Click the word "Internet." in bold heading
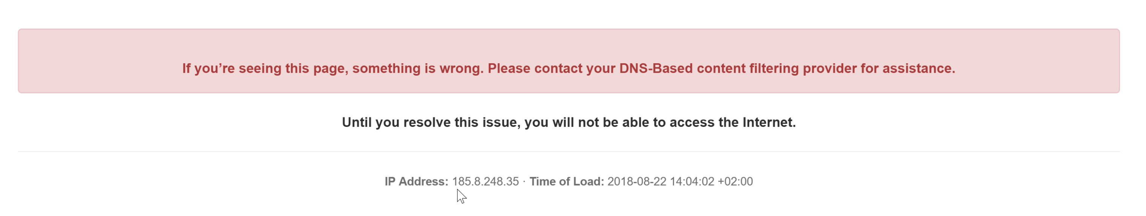 (769, 122)
